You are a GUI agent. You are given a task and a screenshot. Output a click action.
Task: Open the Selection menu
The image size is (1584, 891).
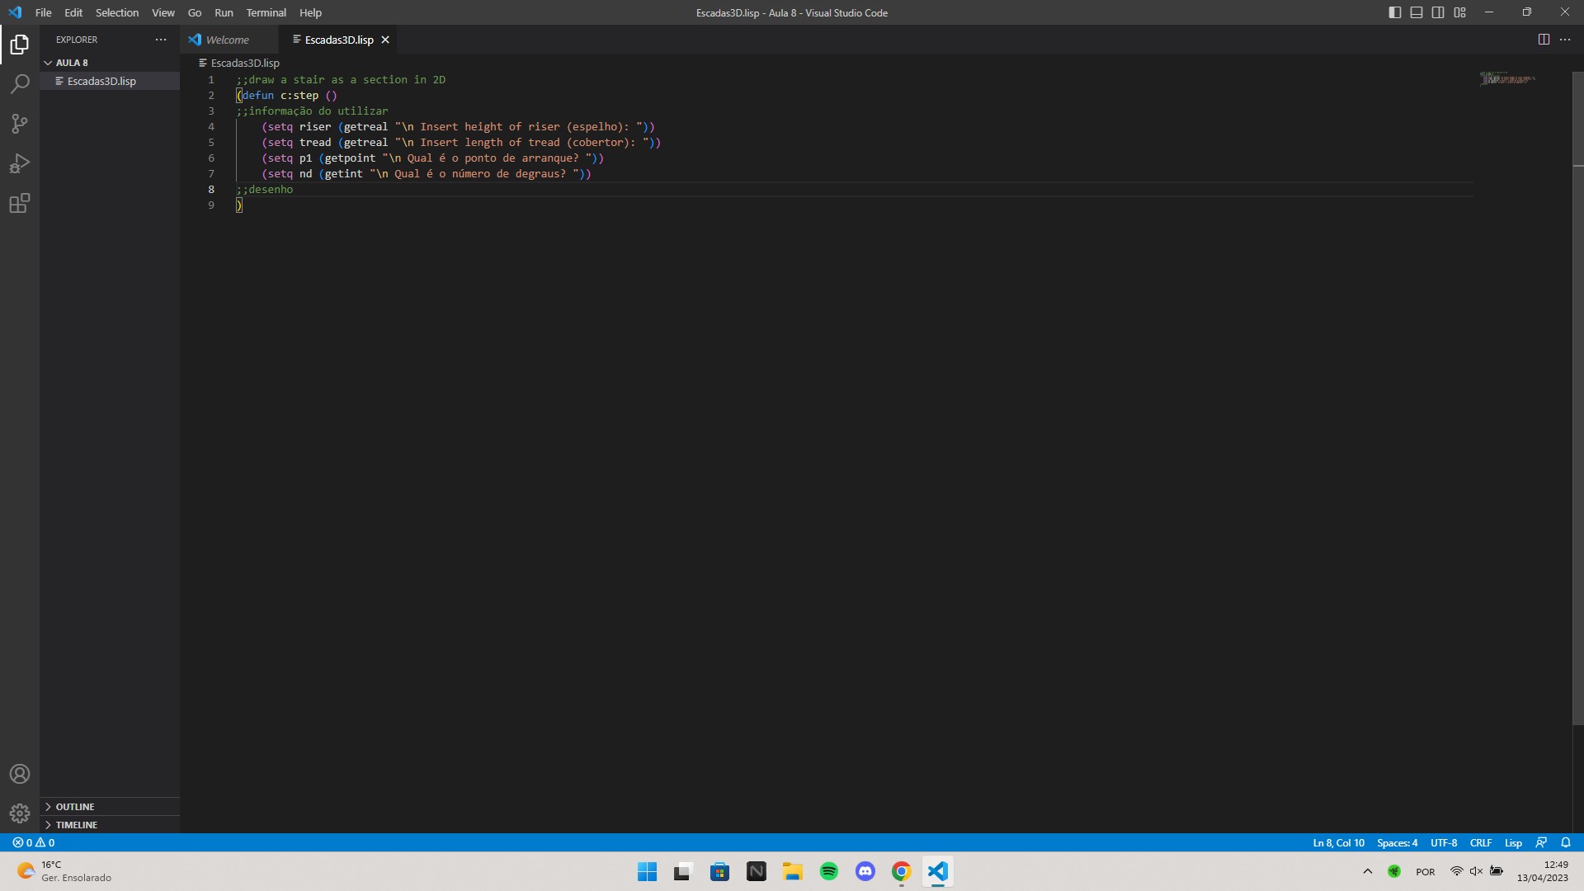coord(117,12)
